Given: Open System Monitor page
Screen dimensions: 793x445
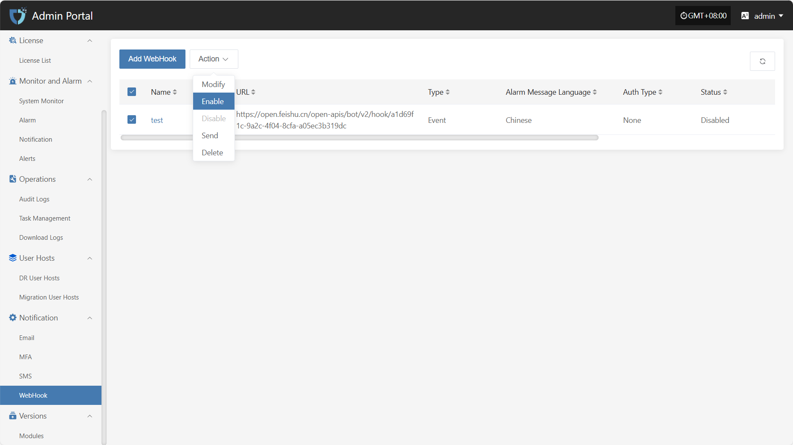Looking at the screenshot, I should point(41,101).
